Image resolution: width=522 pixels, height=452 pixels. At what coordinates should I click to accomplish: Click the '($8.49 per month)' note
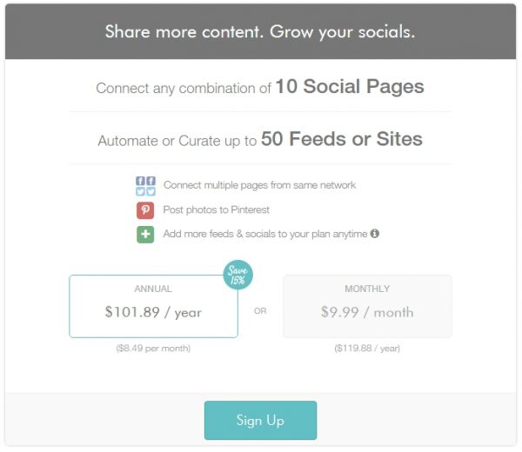point(153,349)
